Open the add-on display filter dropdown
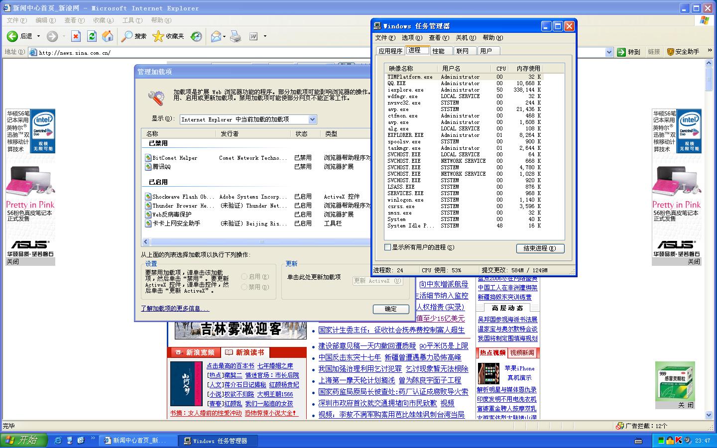 tap(312, 119)
